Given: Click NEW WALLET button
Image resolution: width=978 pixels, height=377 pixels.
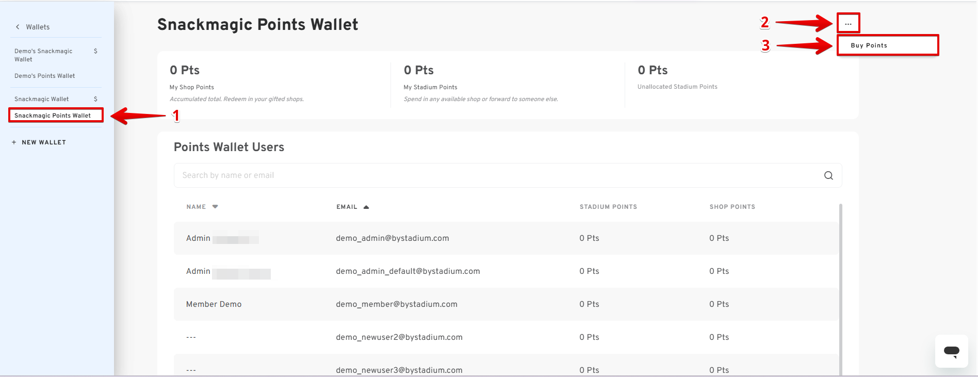Looking at the screenshot, I should pos(44,142).
